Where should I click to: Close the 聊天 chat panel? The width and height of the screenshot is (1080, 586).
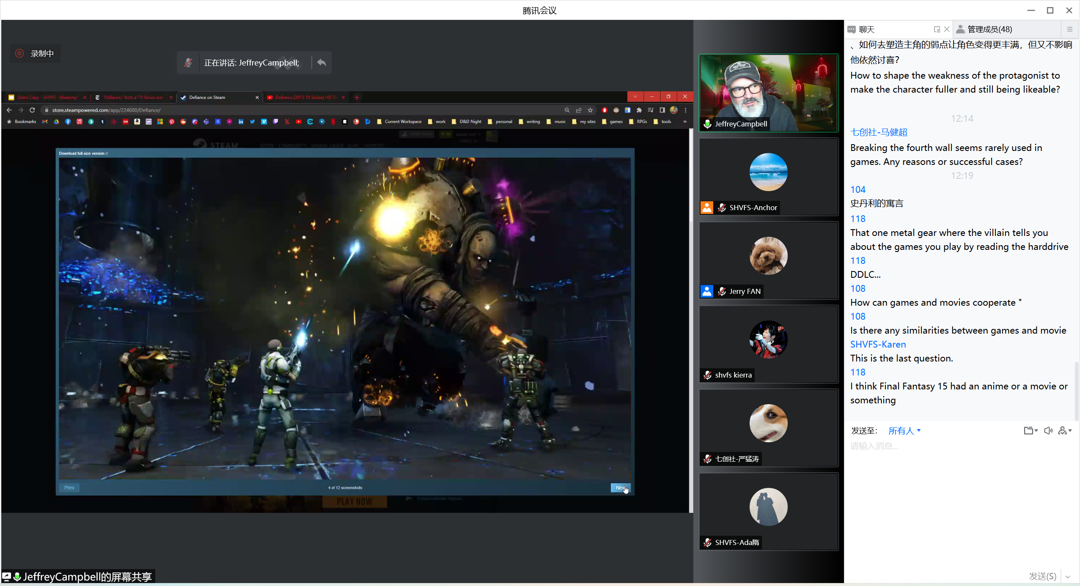coord(947,29)
